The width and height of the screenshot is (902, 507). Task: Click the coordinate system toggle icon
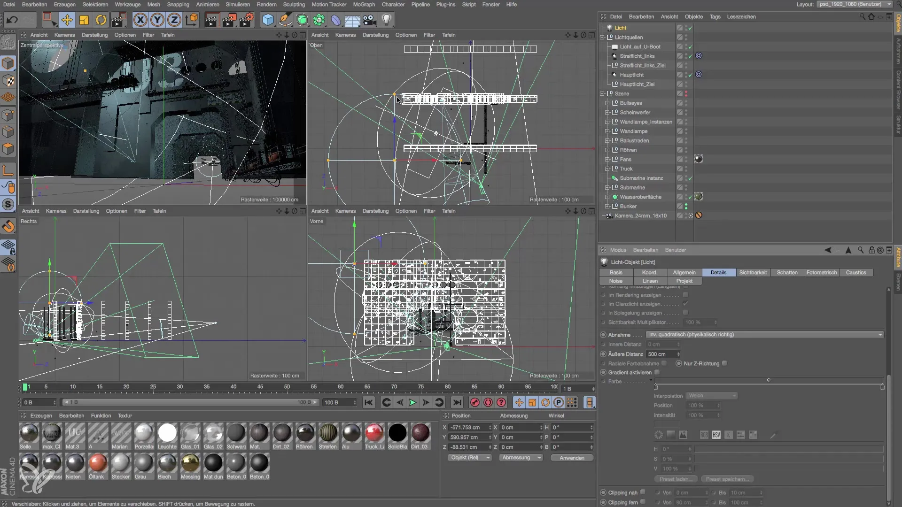192,20
